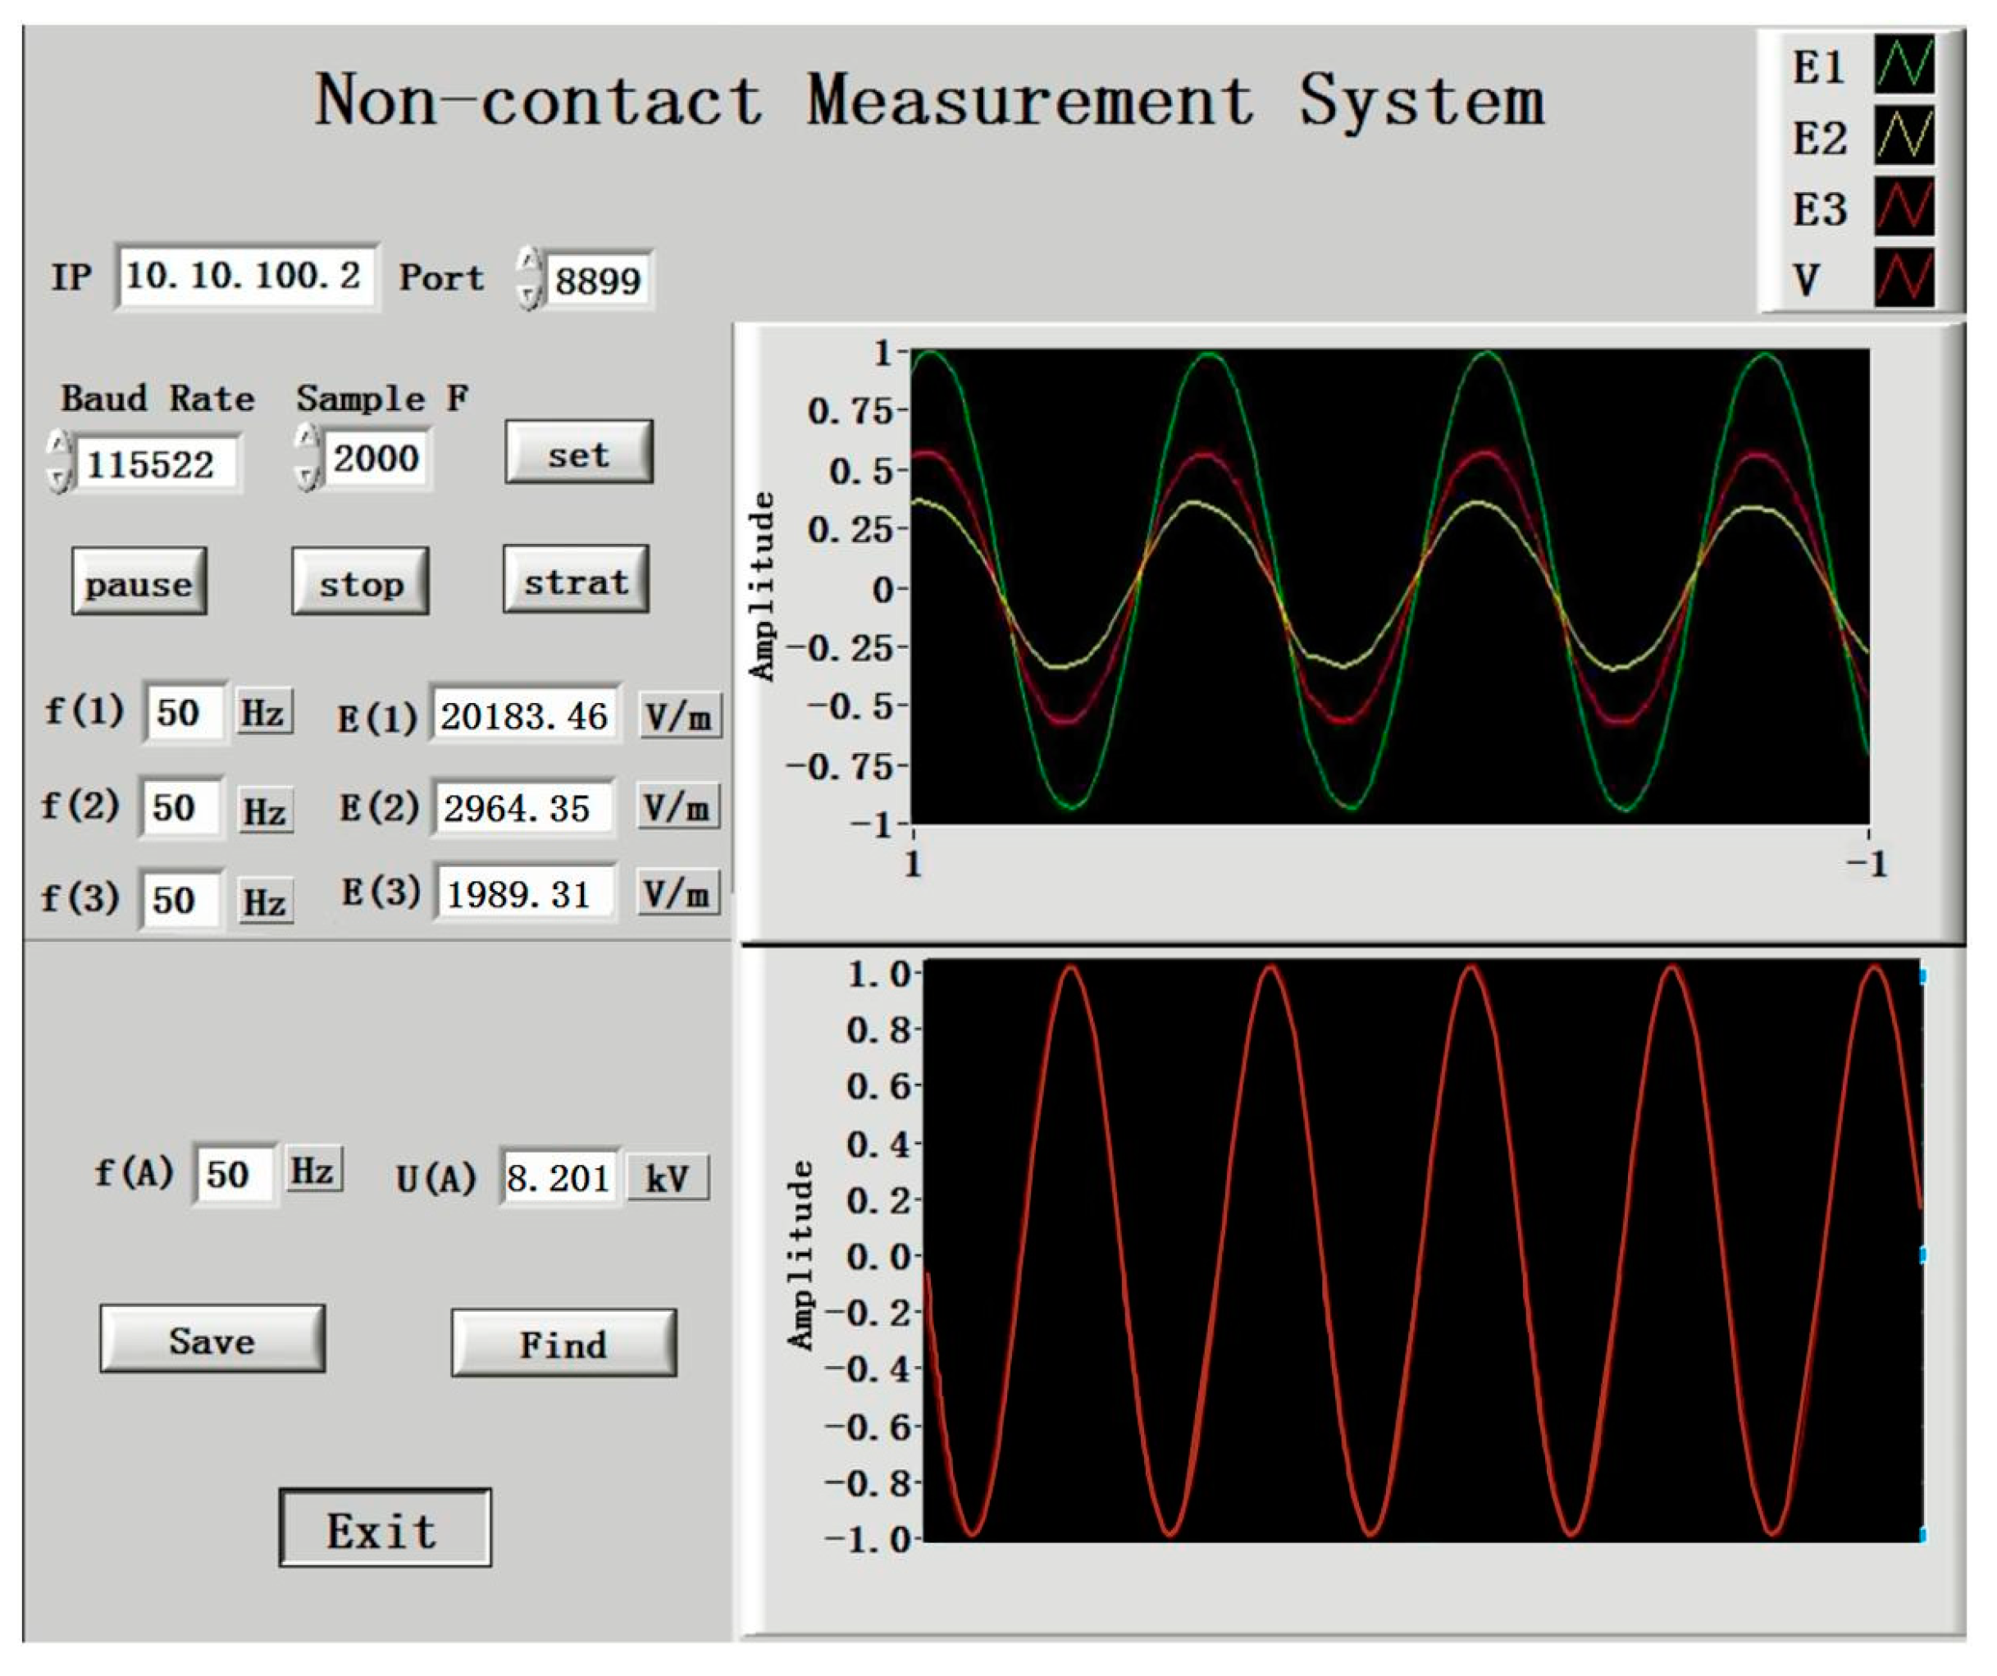Click the E(1) field value box
This screenshot has height=1676, width=1997.
pyautogui.click(x=524, y=715)
